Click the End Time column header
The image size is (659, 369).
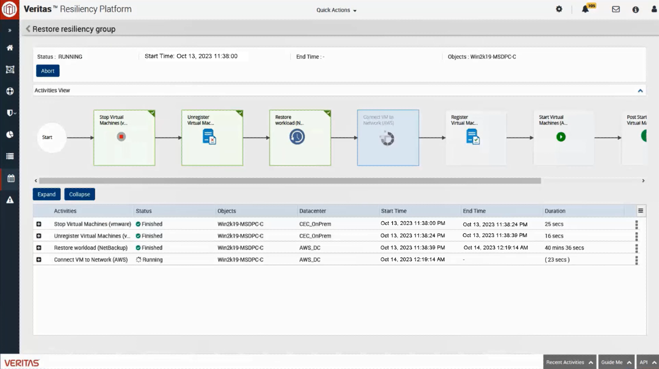474,211
